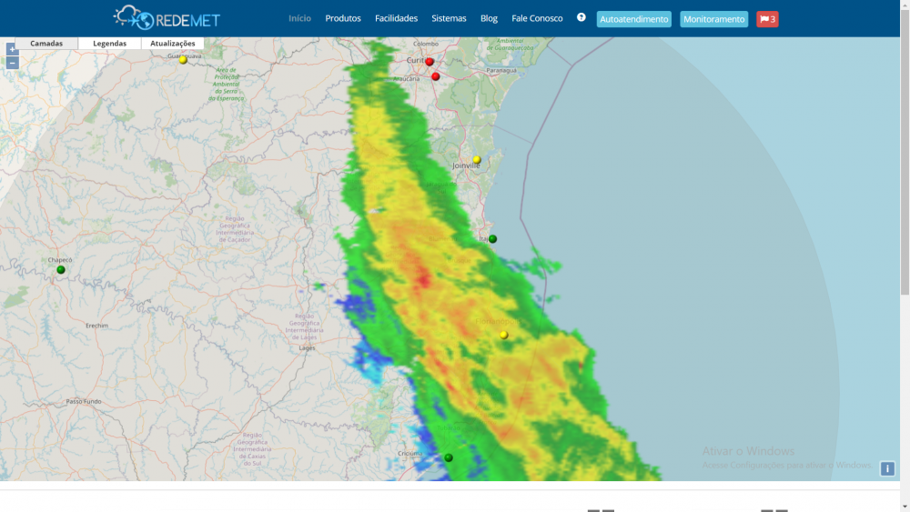This screenshot has height=512, width=910.
Task: Zoom in the map with plus button
Action: tap(12, 49)
